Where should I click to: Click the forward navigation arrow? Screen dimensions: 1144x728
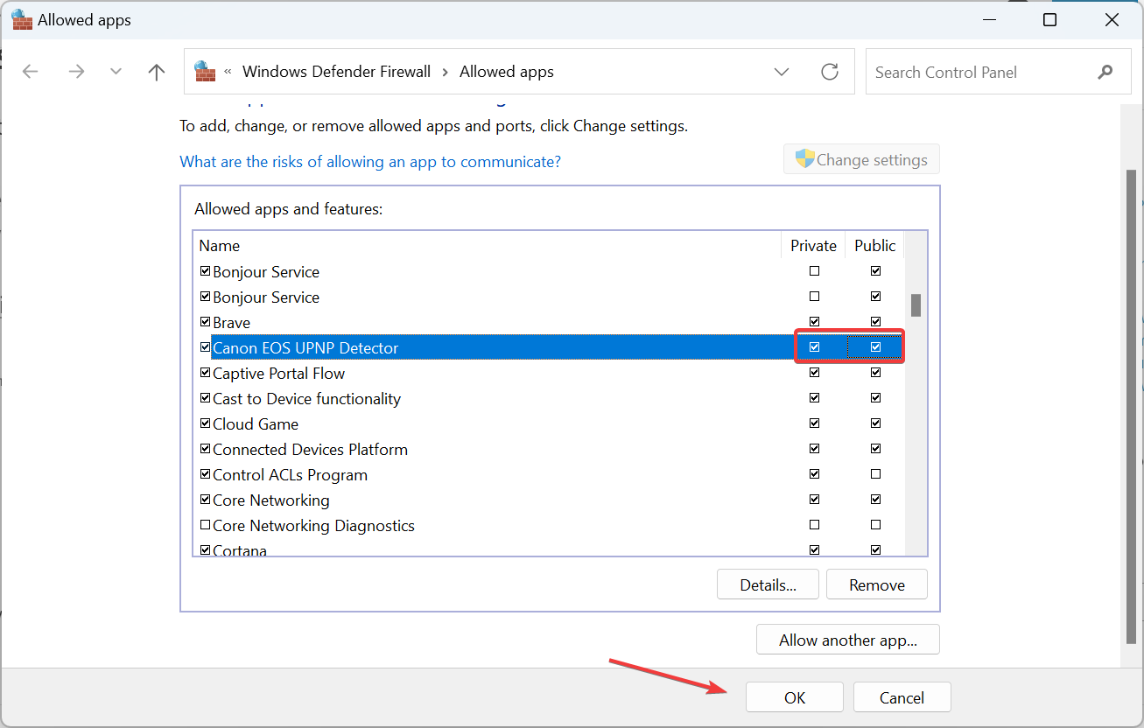(x=76, y=72)
